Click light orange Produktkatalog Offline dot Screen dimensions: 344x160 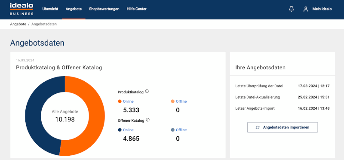click(173, 102)
